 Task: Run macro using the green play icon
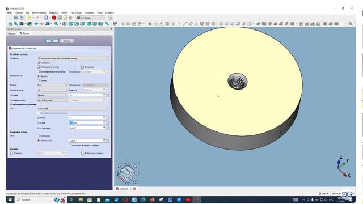pos(71,18)
